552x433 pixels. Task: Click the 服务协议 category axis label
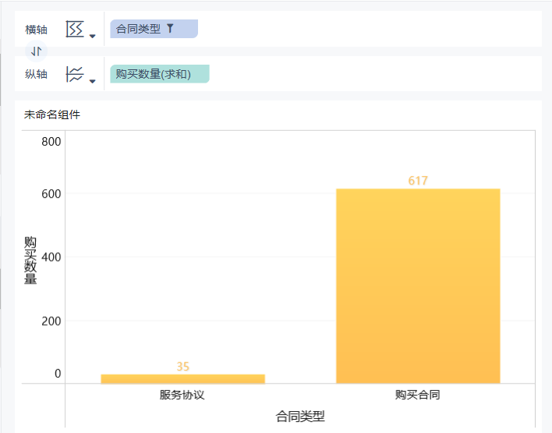tap(182, 395)
